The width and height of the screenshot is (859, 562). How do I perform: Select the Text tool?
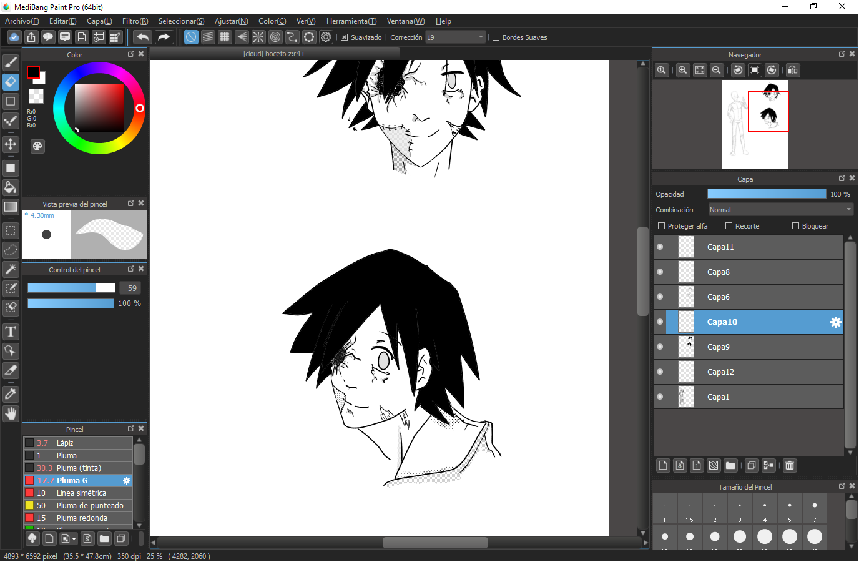click(11, 332)
